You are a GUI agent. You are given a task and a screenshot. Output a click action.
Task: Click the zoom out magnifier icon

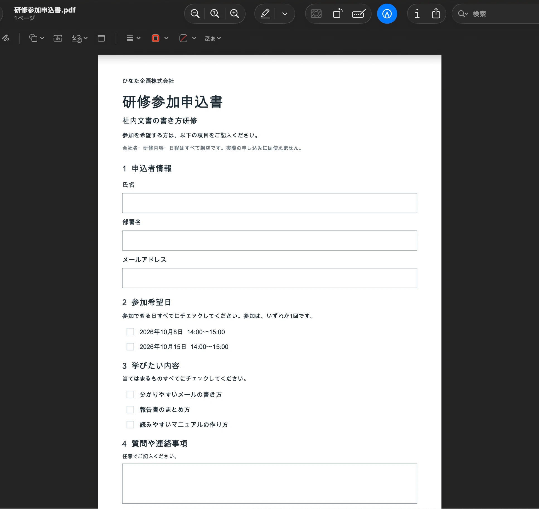(x=195, y=14)
